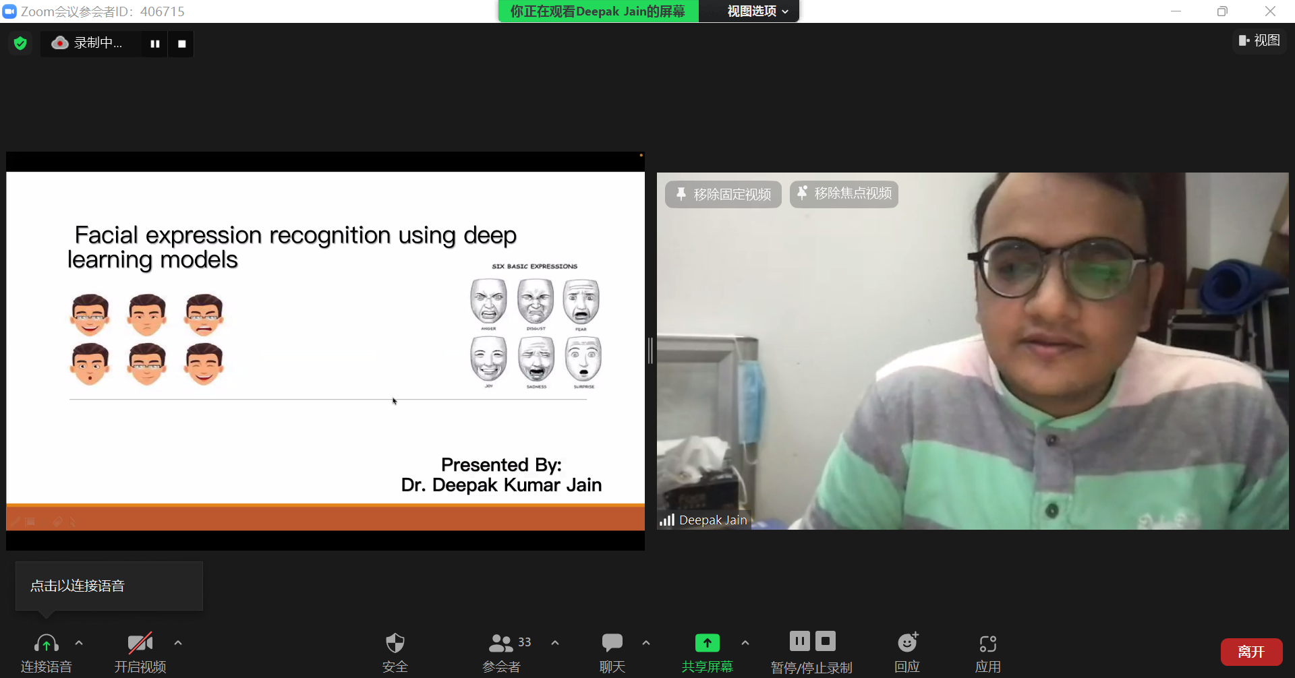Stop the recording from the top bar
The image size is (1295, 678).
[181, 44]
